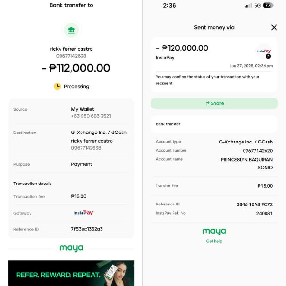Click the battery indicator in status bar
The image size is (286, 286).
point(268,5)
